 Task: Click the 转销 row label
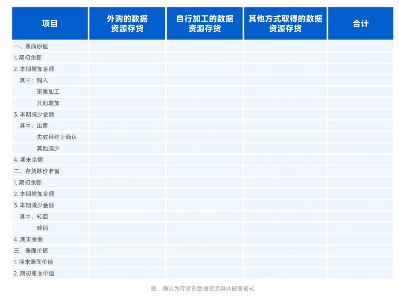42,228
